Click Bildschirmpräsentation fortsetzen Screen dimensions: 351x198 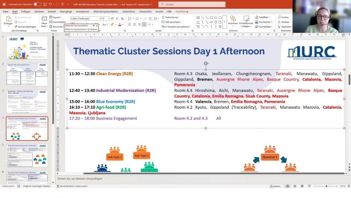tap(81, 29)
